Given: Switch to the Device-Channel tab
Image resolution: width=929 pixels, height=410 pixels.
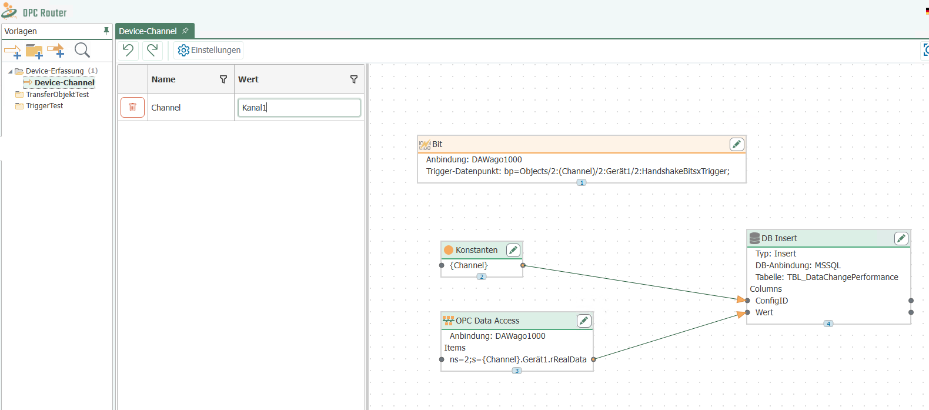Looking at the screenshot, I should click(148, 31).
